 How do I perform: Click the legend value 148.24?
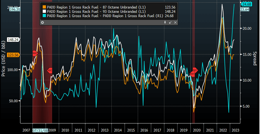point(170,11)
